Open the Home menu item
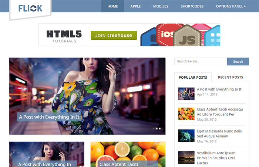 (x=112, y=6)
